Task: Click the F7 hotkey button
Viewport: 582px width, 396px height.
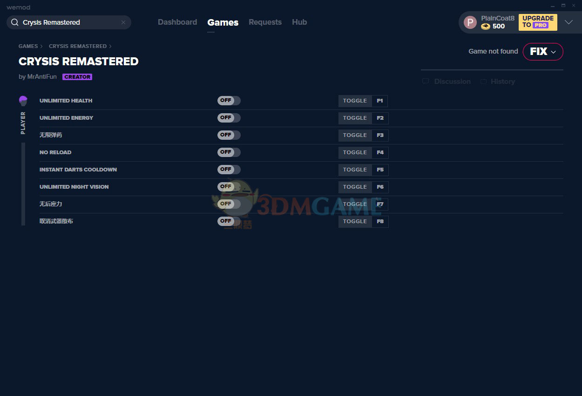Action: (x=380, y=204)
